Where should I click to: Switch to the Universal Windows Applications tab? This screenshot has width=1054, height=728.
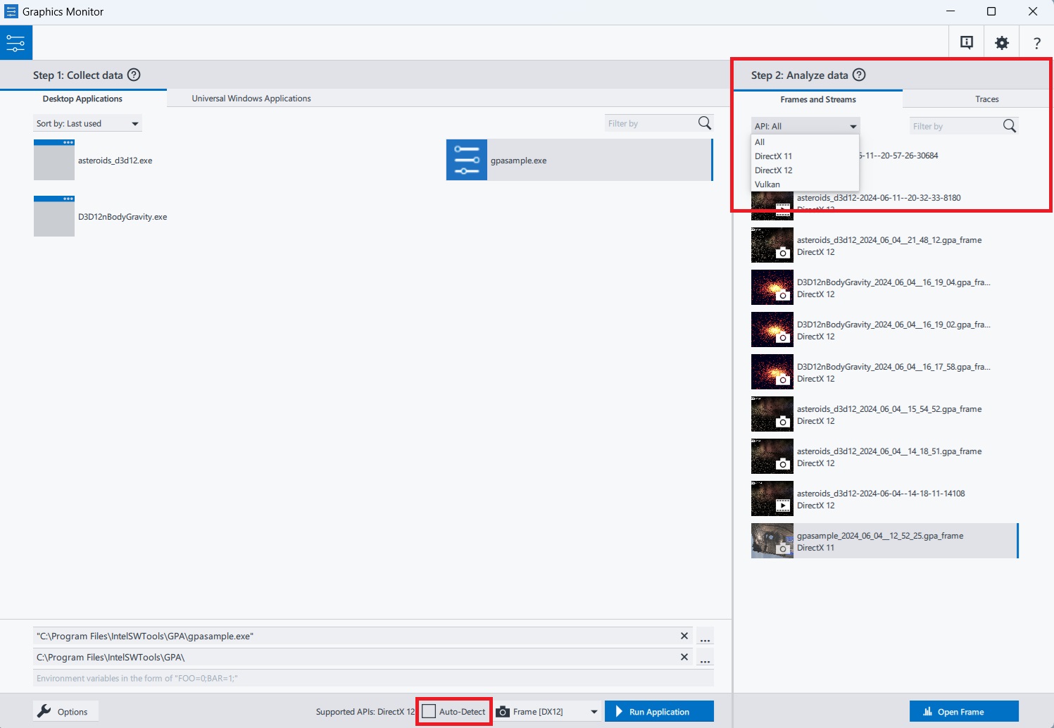pos(251,99)
